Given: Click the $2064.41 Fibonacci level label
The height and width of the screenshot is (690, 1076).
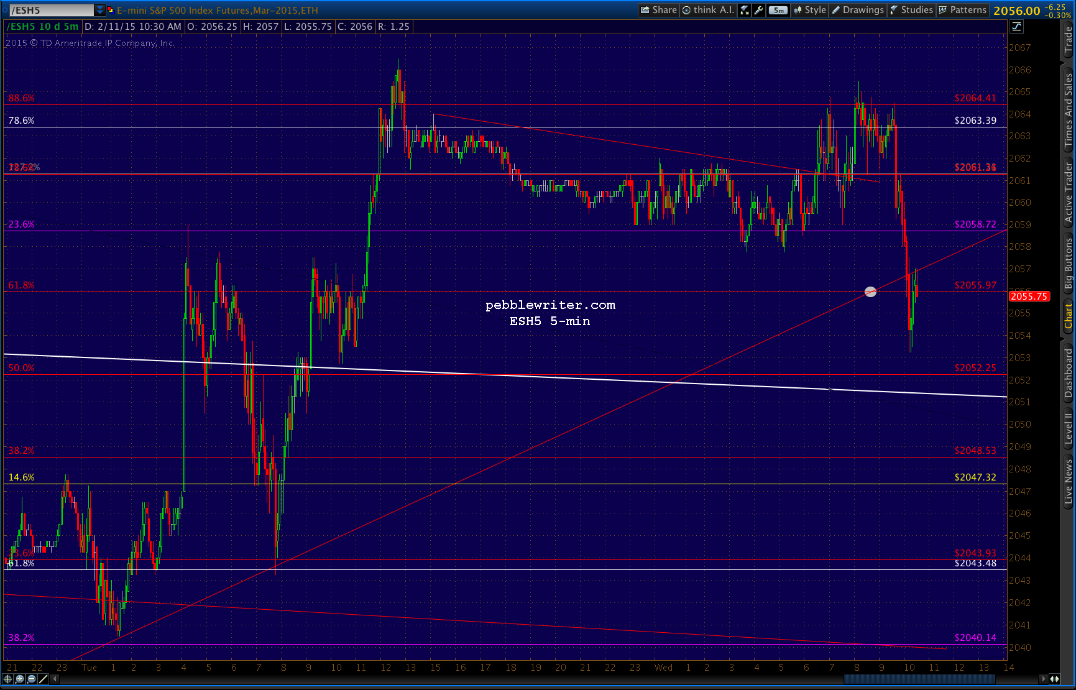Looking at the screenshot, I should [975, 98].
